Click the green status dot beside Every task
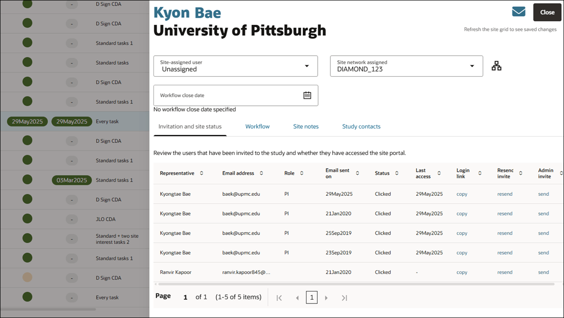The width and height of the screenshot is (564, 318). [x=27, y=297]
